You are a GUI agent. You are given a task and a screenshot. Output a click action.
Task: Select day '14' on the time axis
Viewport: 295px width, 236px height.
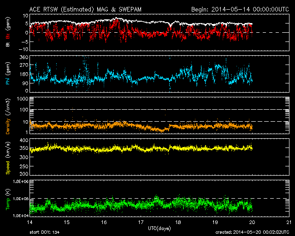click(x=29, y=222)
